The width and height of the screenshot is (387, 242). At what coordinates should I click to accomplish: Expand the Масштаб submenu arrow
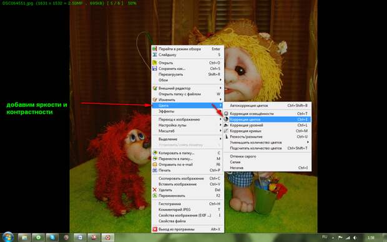[220, 131]
